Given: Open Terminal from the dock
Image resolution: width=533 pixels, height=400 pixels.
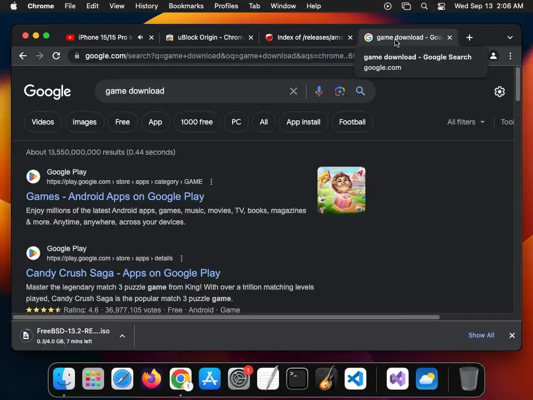Looking at the screenshot, I should coord(297,379).
